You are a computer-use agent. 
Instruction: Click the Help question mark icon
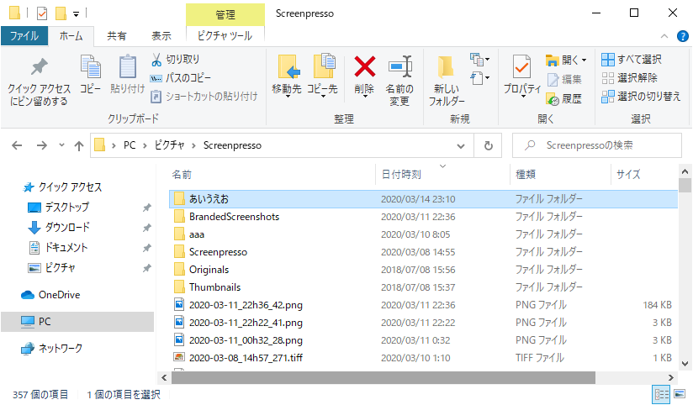pos(682,36)
